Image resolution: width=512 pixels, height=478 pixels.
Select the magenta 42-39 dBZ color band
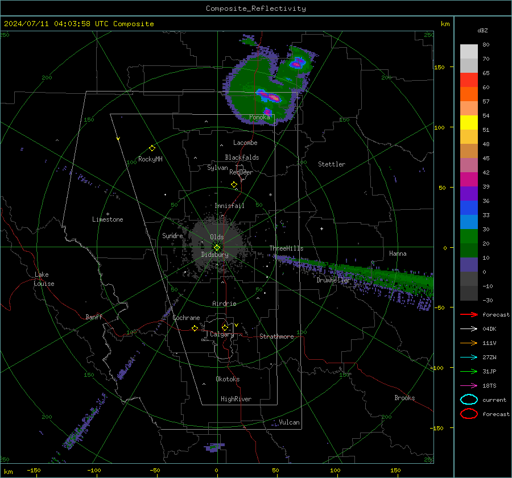[x=469, y=180]
